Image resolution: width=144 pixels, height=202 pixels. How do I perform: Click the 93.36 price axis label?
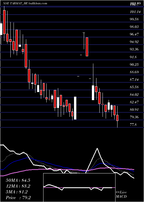pyautogui.click(x=134, y=49)
